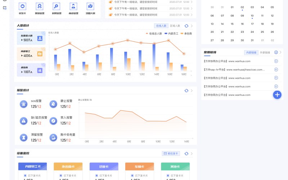Open the 权限管理 key icon
This screenshot has width=288, height=180.
(57, 6)
